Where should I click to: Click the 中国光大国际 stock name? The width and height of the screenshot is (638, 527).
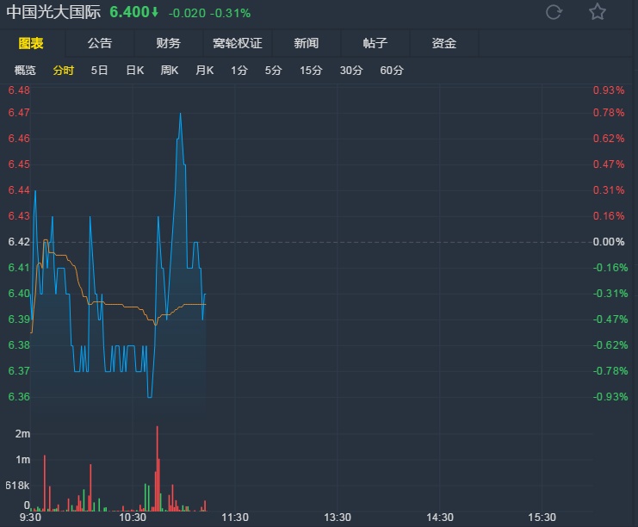[x=53, y=13]
